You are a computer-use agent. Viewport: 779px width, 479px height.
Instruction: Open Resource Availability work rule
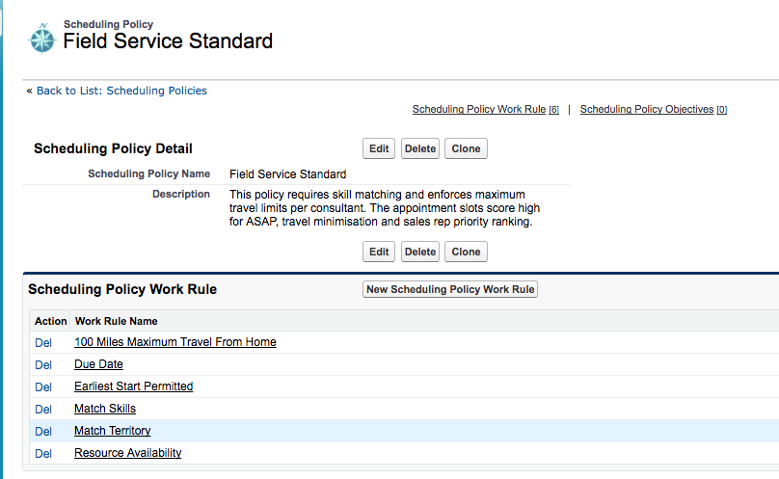[127, 453]
